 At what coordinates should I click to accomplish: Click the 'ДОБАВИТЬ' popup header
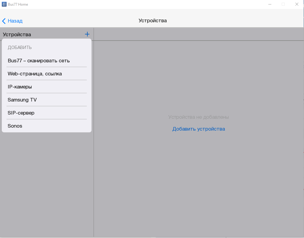tap(20, 47)
